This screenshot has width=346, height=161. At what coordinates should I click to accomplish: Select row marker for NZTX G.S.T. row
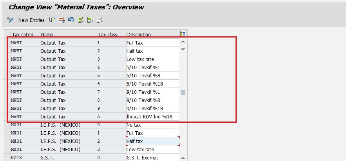coord(6,157)
